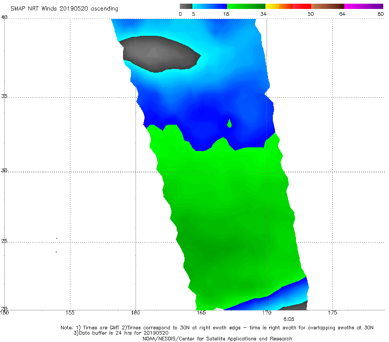Click the magenta 64–80 segment of color bar
Image resolution: width=389 pixels, height=342 pixels.
(x=364, y=6)
